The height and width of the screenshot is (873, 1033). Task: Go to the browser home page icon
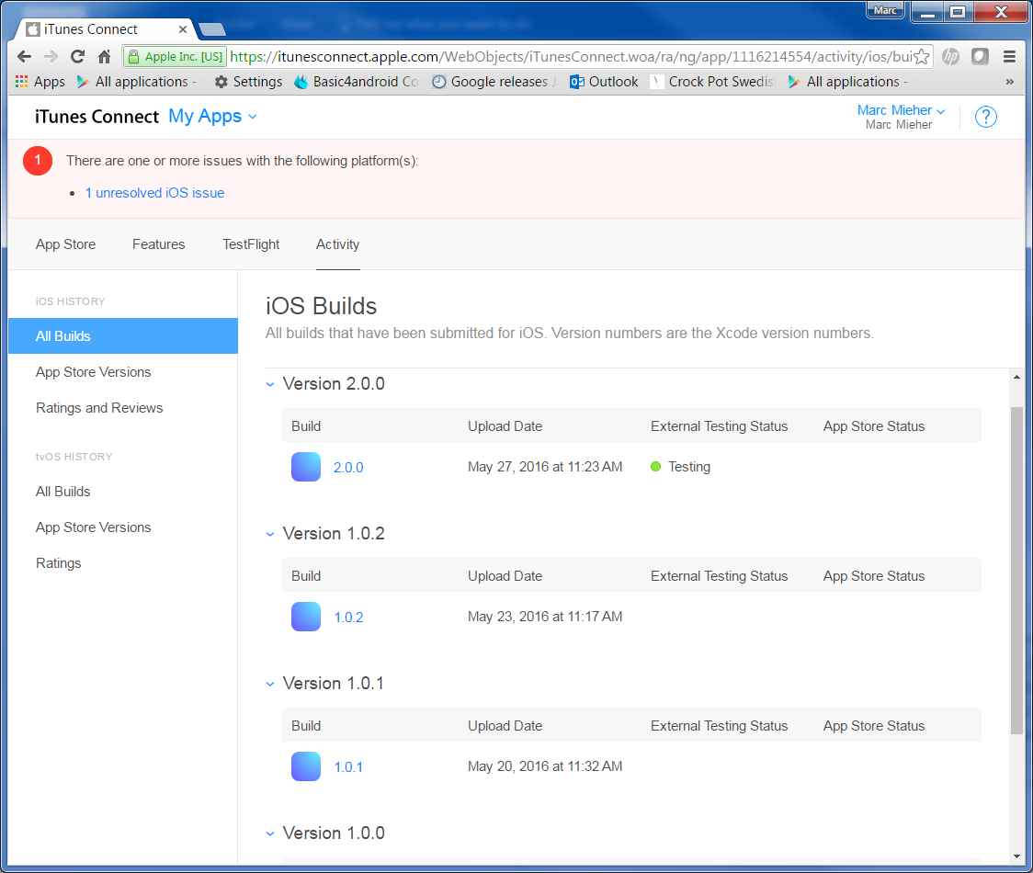tap(104, 57)
